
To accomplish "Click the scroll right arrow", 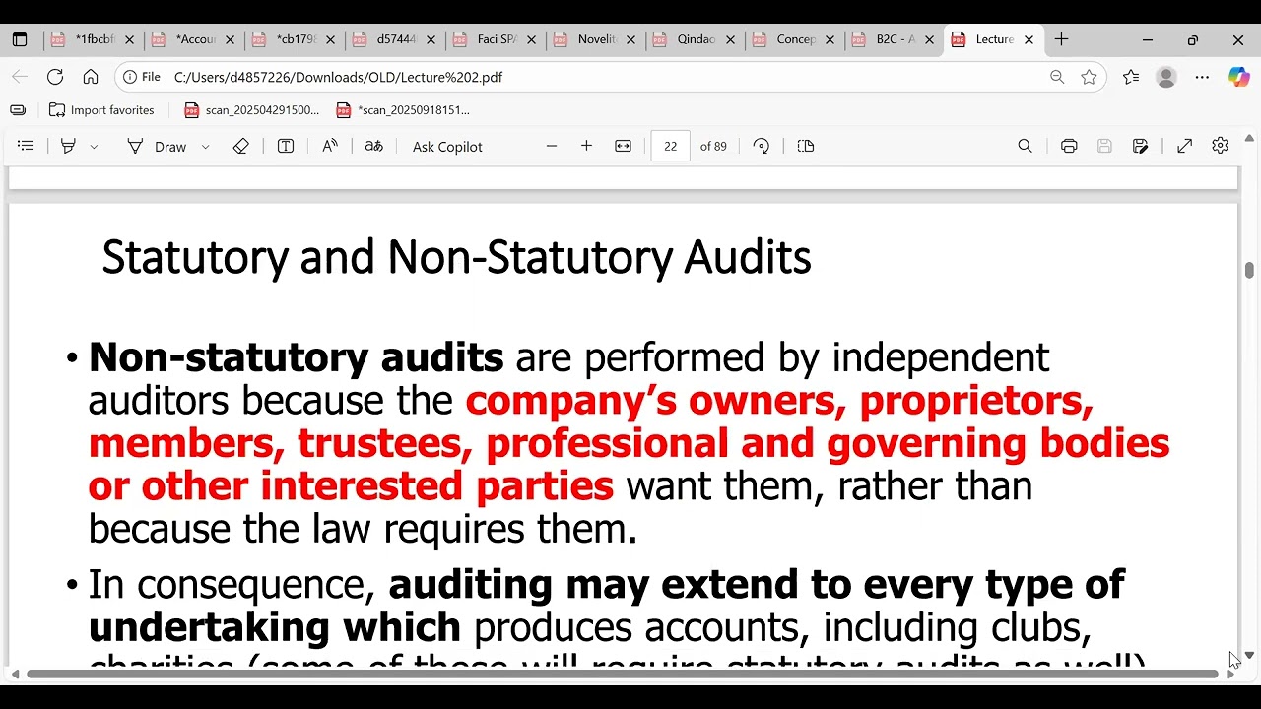I will 1229,675.
